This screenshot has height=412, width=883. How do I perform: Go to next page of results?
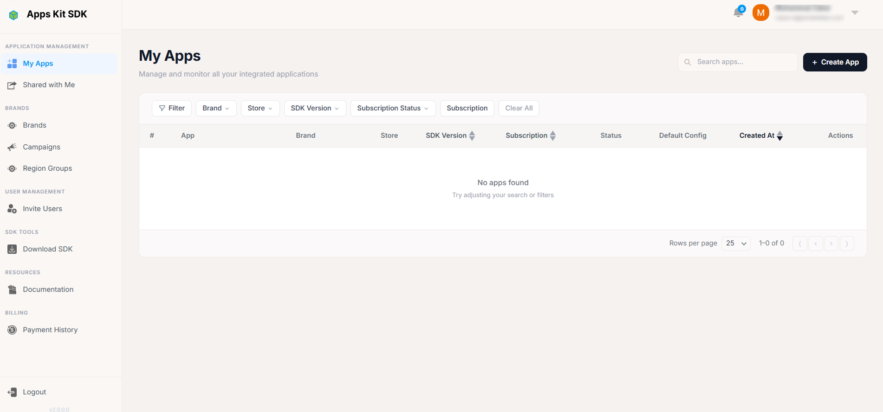(x=831, y=244)
